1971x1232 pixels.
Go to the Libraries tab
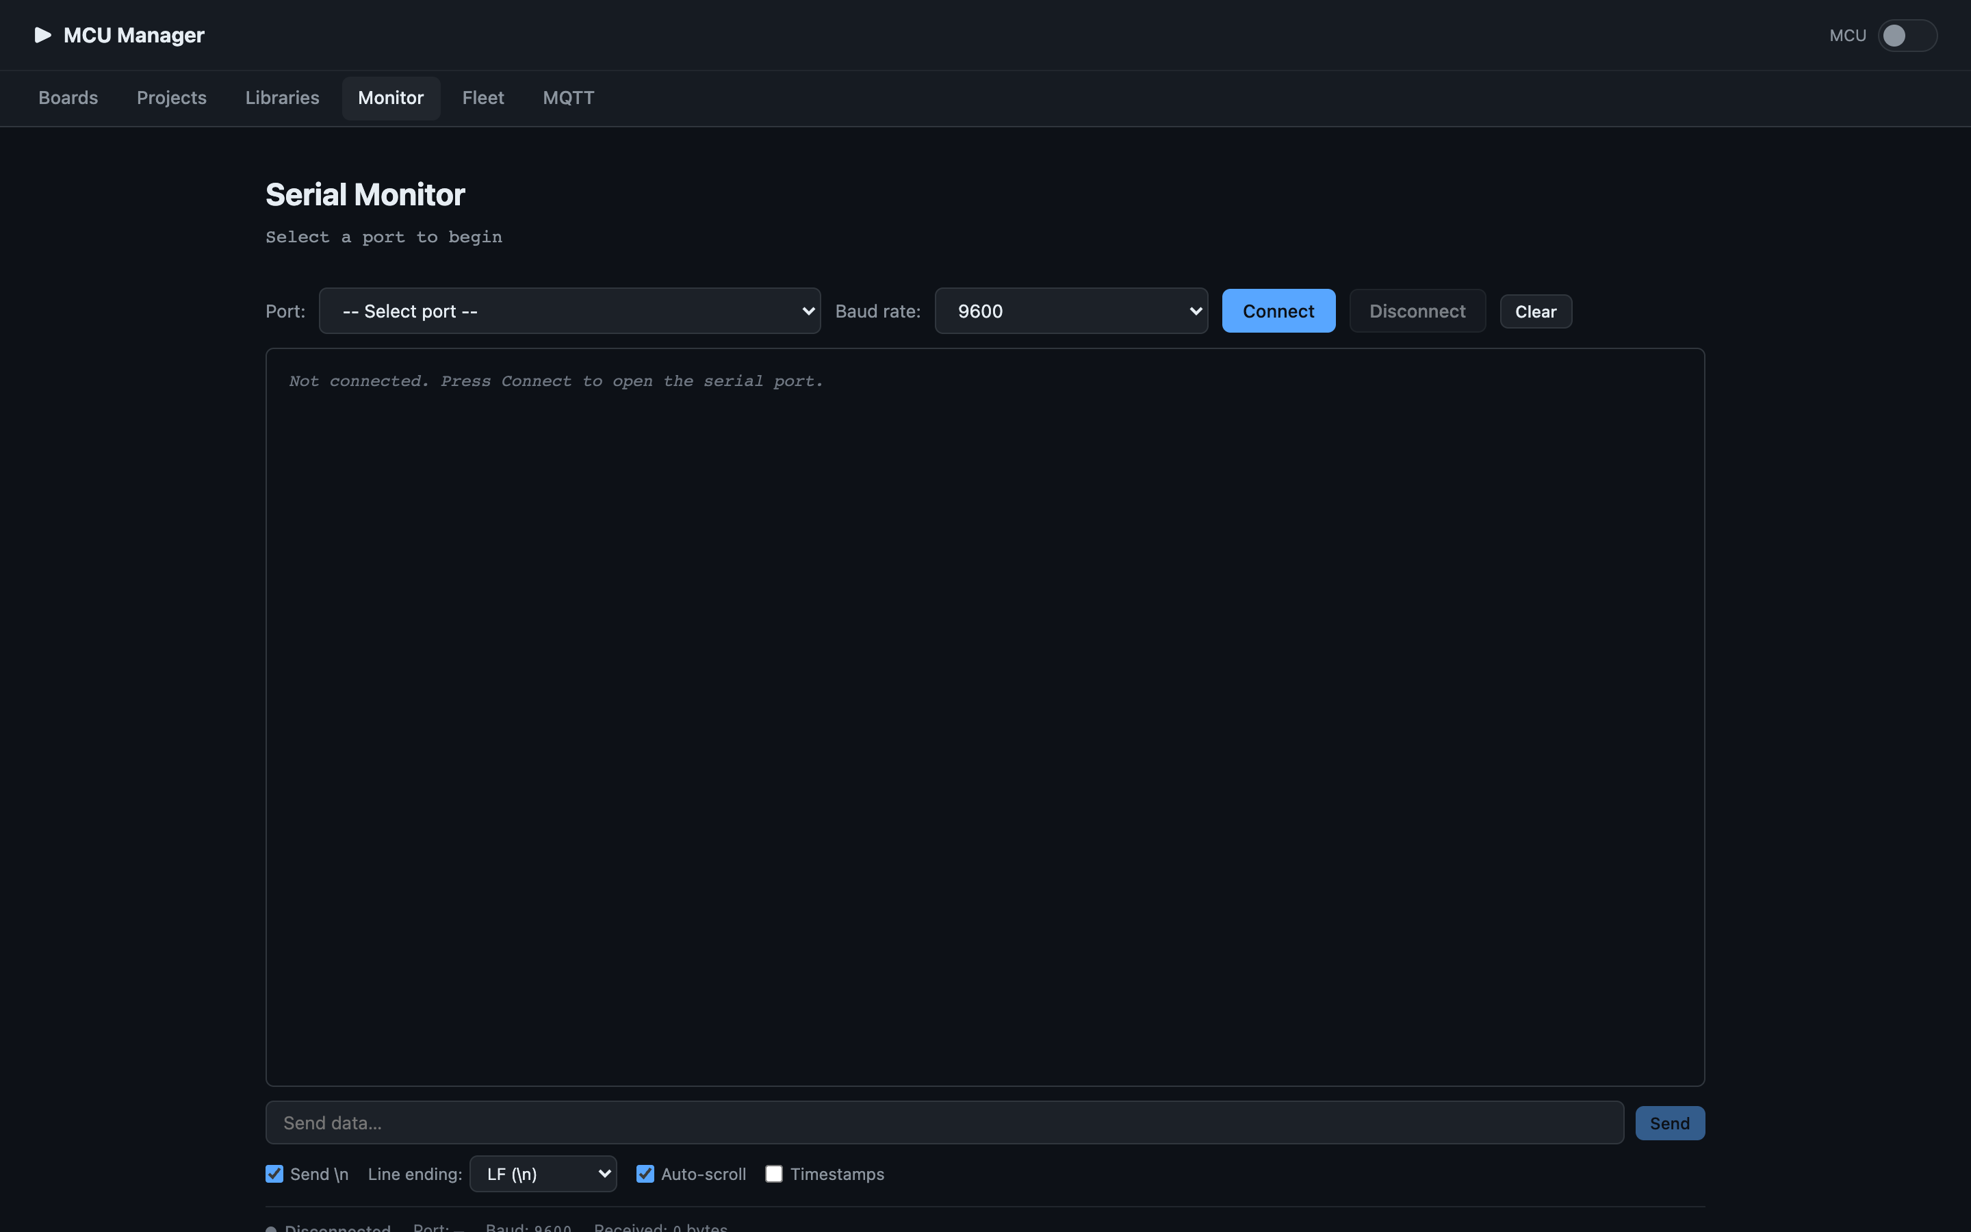(283, 98)
